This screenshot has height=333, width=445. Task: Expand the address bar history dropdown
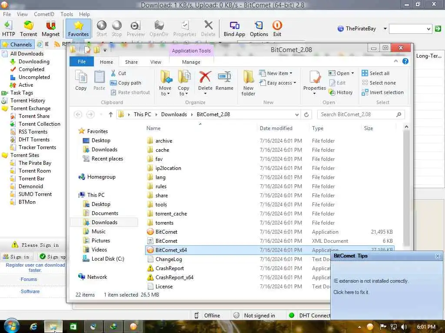297,114
